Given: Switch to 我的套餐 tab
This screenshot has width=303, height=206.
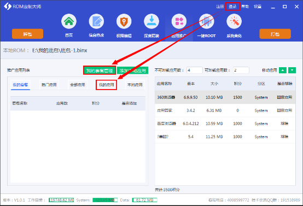Looking at the screenshot, I should (x=20, y=85).
